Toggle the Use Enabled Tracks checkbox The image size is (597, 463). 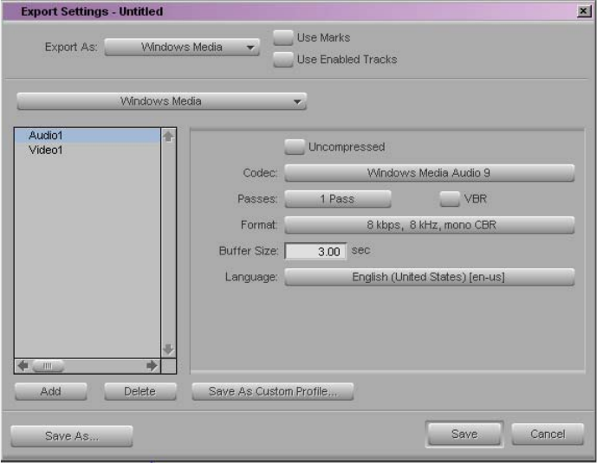point(282,60)
